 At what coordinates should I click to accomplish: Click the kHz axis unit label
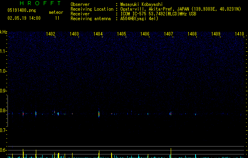[x=4, y=32]
